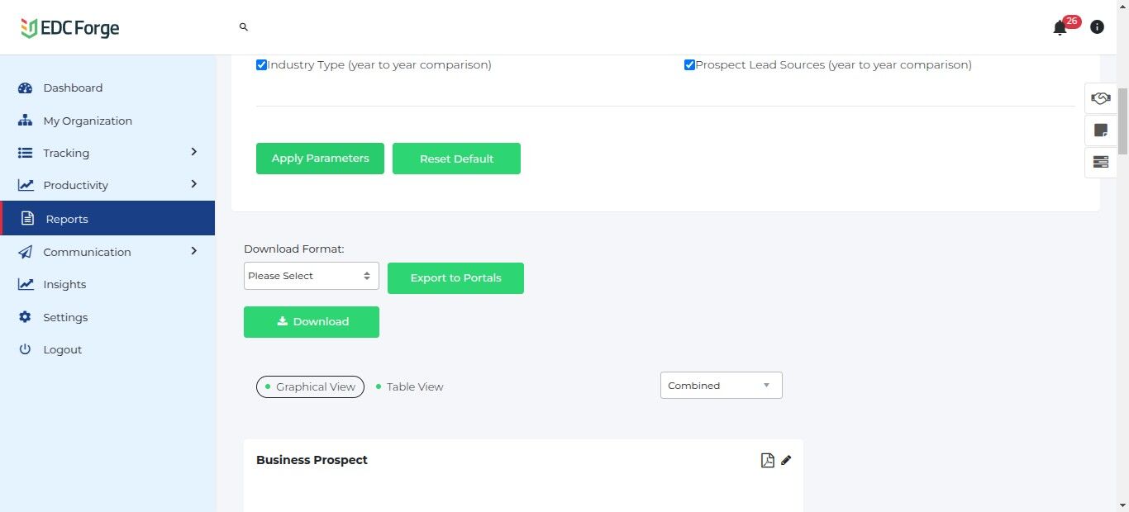Click the search magnifier icon
This screenshot has height=512, width=1129.
click(244, 27)
